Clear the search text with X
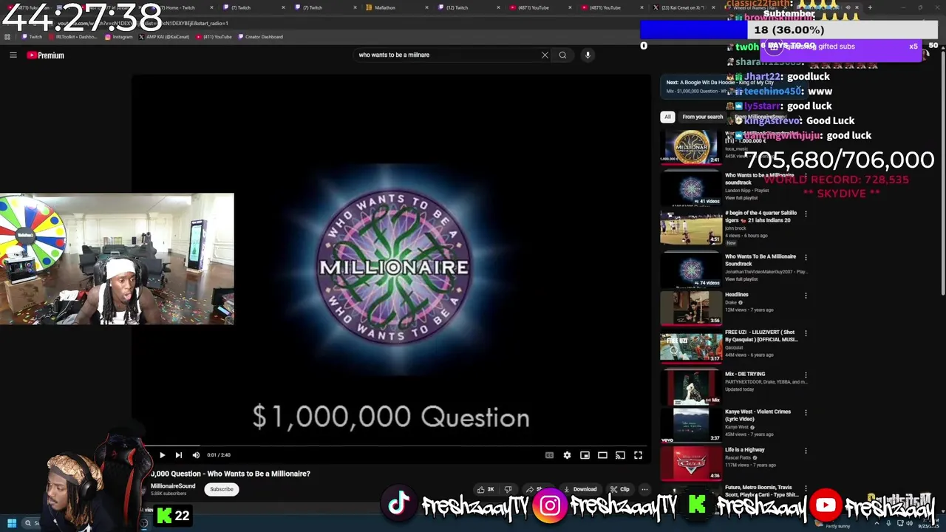This screenshot has width=946, height=532. click(x=545, y=55)
